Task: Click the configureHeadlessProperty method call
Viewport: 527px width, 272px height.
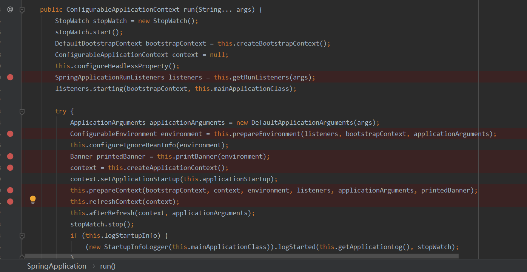Action: click(x=121, y=66)
